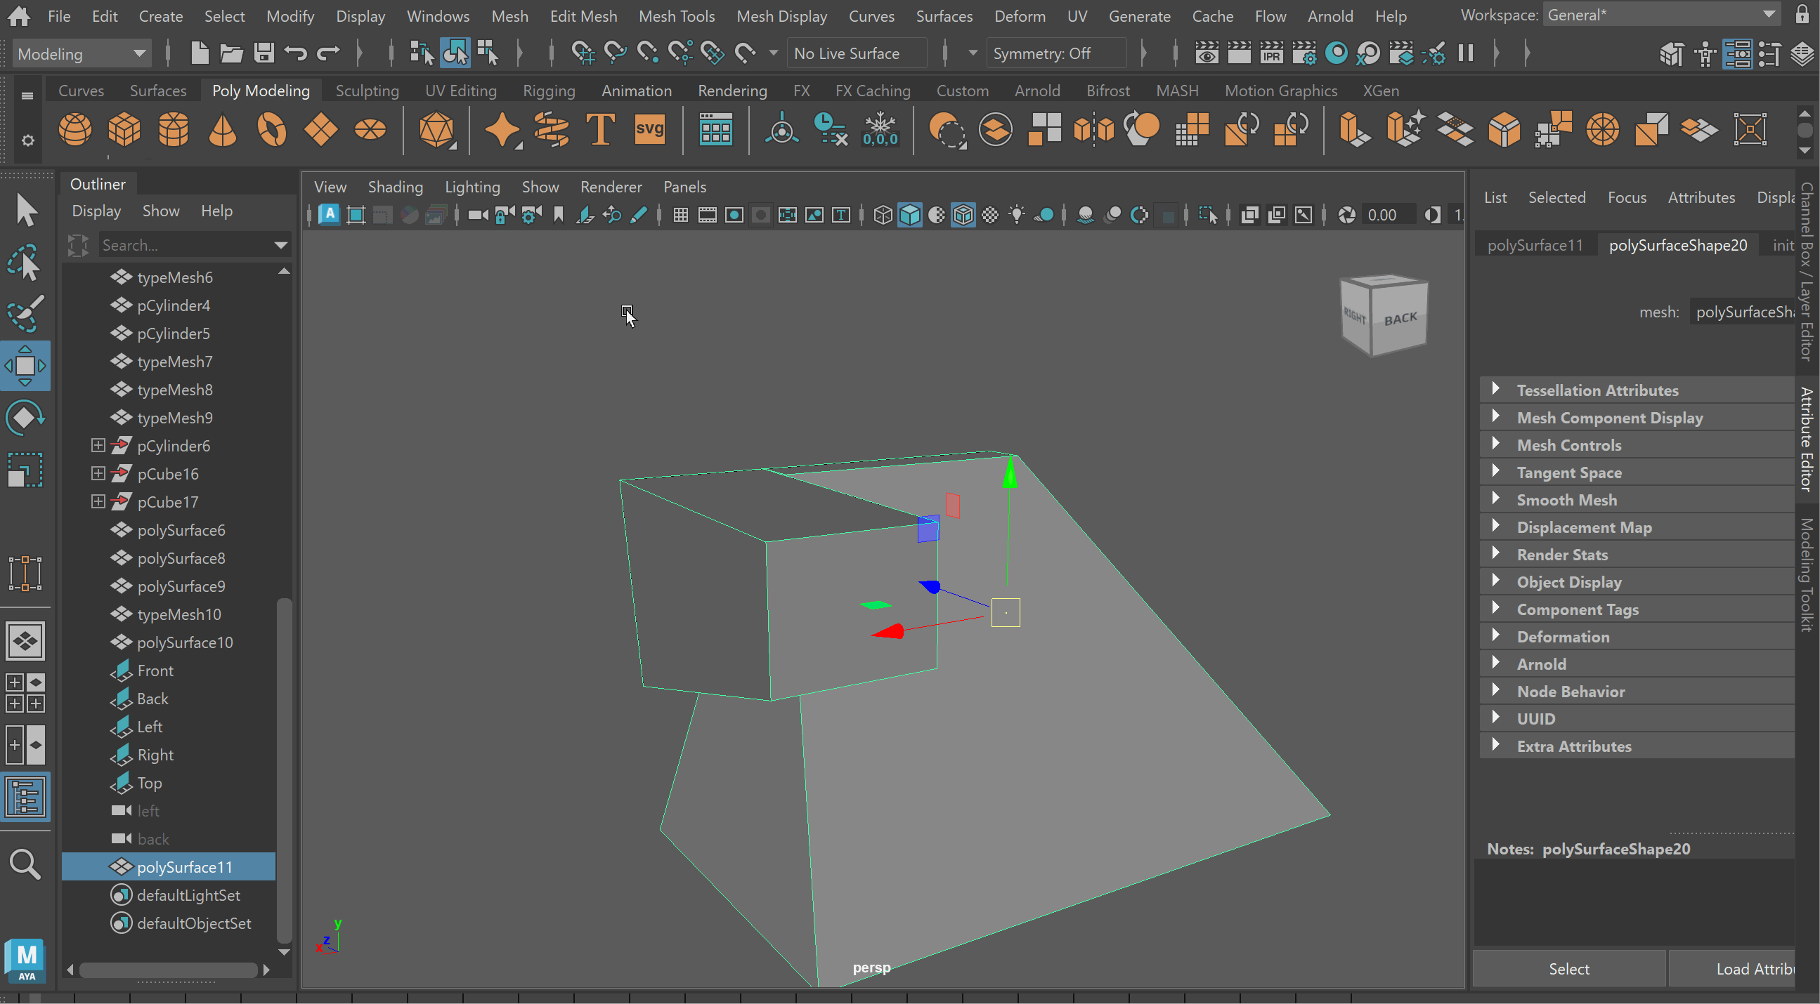Toggle viewport grid display icon
1820x1004 pixels.
pyautogui.click(x=680, y=216)
